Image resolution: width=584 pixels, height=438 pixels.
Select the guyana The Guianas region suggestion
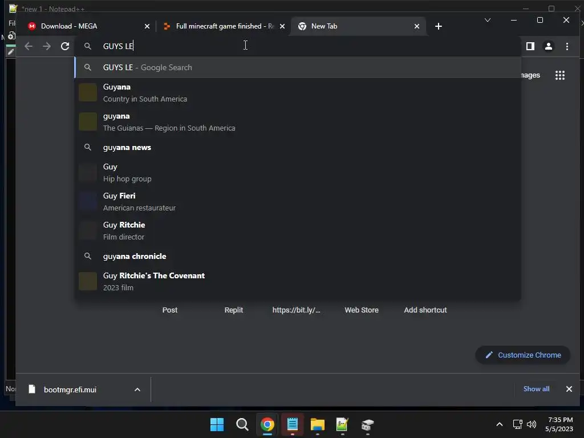coord(298,122)
